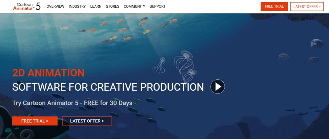The width and height of the screenshot is (329, 139).
Task: Click the small jellyfish left of the big one
Action: tap(160, 66)
